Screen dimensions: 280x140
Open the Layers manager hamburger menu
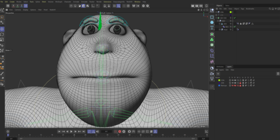pyautogui.click(x=217, y=70)
